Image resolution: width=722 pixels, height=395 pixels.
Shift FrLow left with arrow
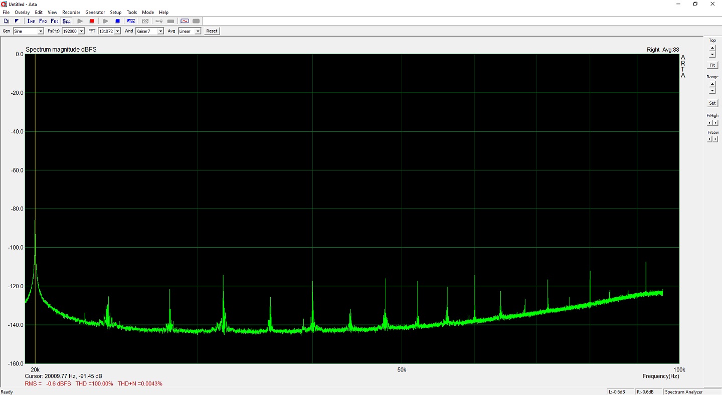click(x=709, y=139)
